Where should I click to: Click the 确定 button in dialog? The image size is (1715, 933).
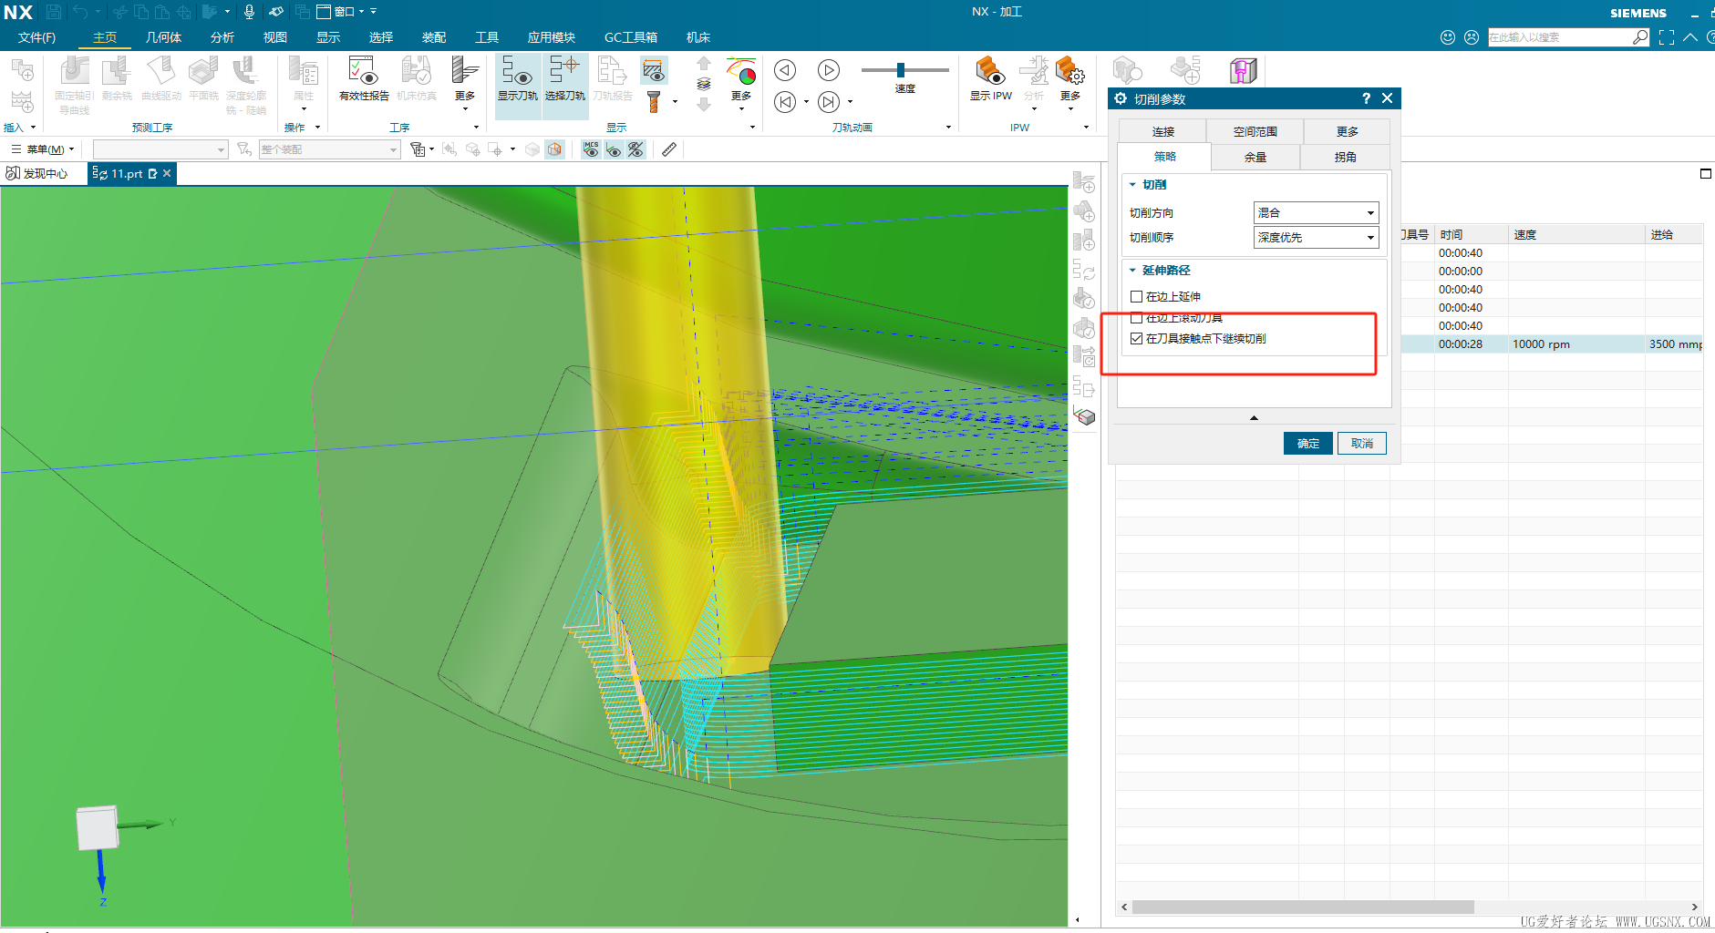pos(1307,444)
